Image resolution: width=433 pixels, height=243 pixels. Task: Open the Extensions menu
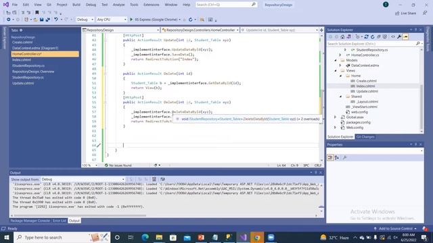point(152,5)
